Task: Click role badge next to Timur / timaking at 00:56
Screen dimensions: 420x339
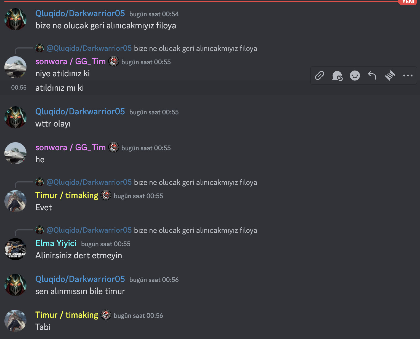Action: (x=106, y=315)
